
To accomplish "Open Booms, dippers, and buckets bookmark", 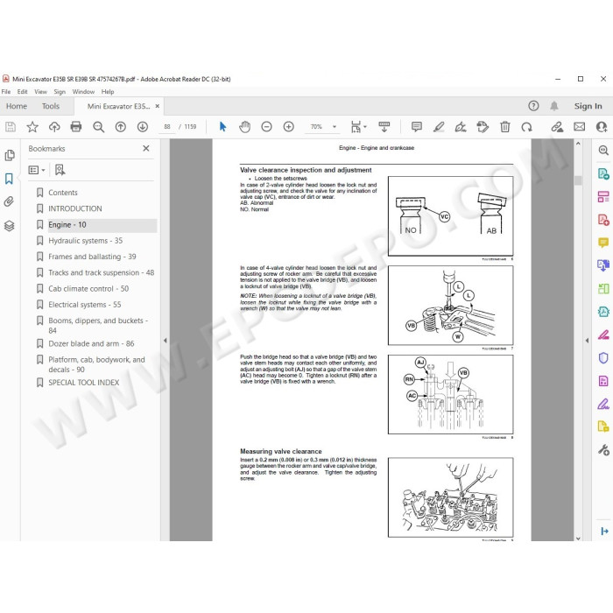I will (98, 325).
